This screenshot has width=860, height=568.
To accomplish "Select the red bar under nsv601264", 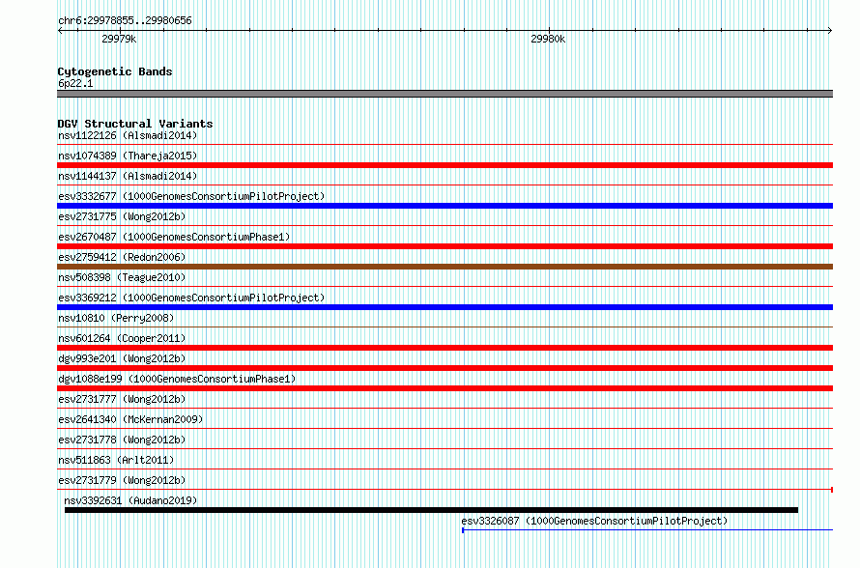I will click(x=444, y=348).
